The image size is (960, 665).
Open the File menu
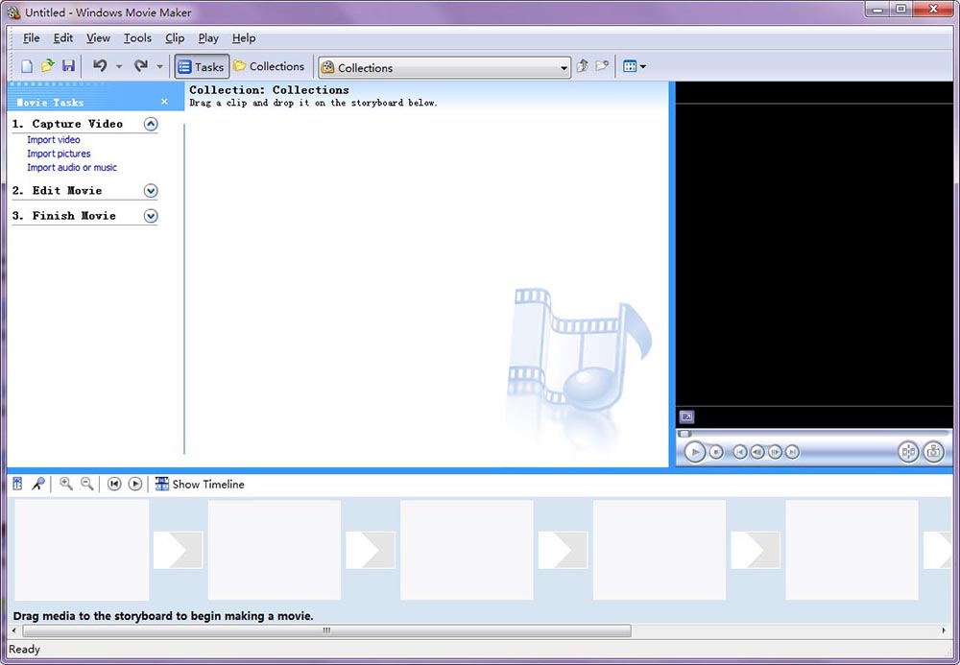(32, 38)
